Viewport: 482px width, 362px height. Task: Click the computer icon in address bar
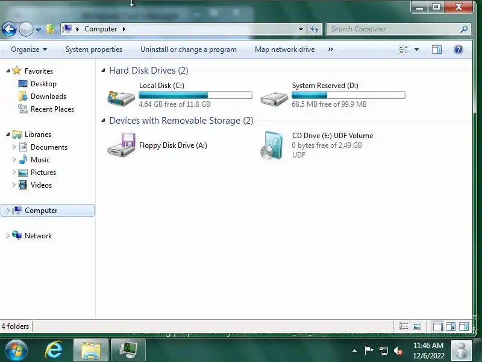67,29
